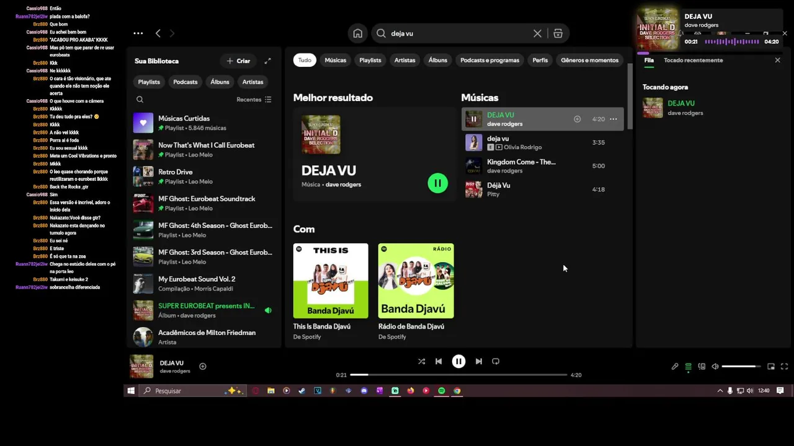Viewport: 794px width, 446px height.
Task: Pause playback in the bottom player
Action: point(458,361)
